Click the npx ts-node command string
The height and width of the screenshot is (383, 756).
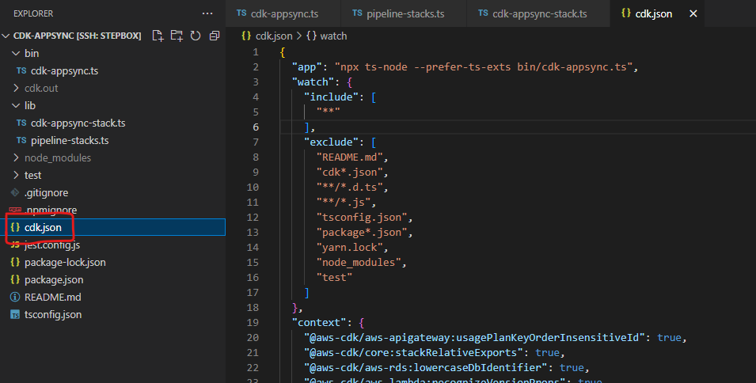(484, 66)
